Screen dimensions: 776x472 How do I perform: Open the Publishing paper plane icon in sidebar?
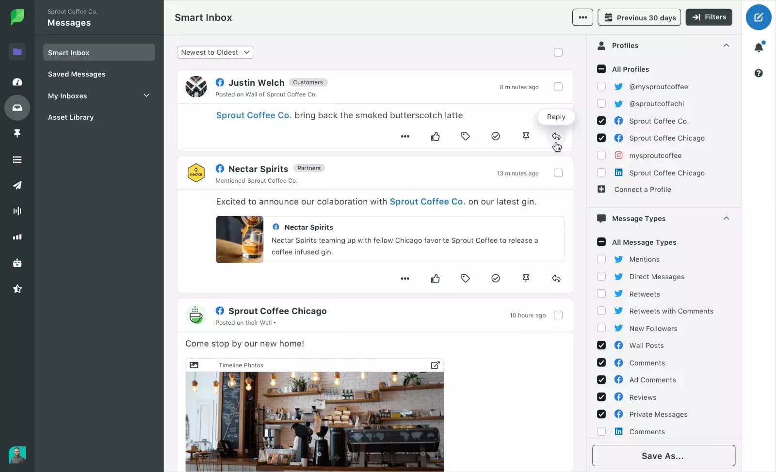(17, 185)
